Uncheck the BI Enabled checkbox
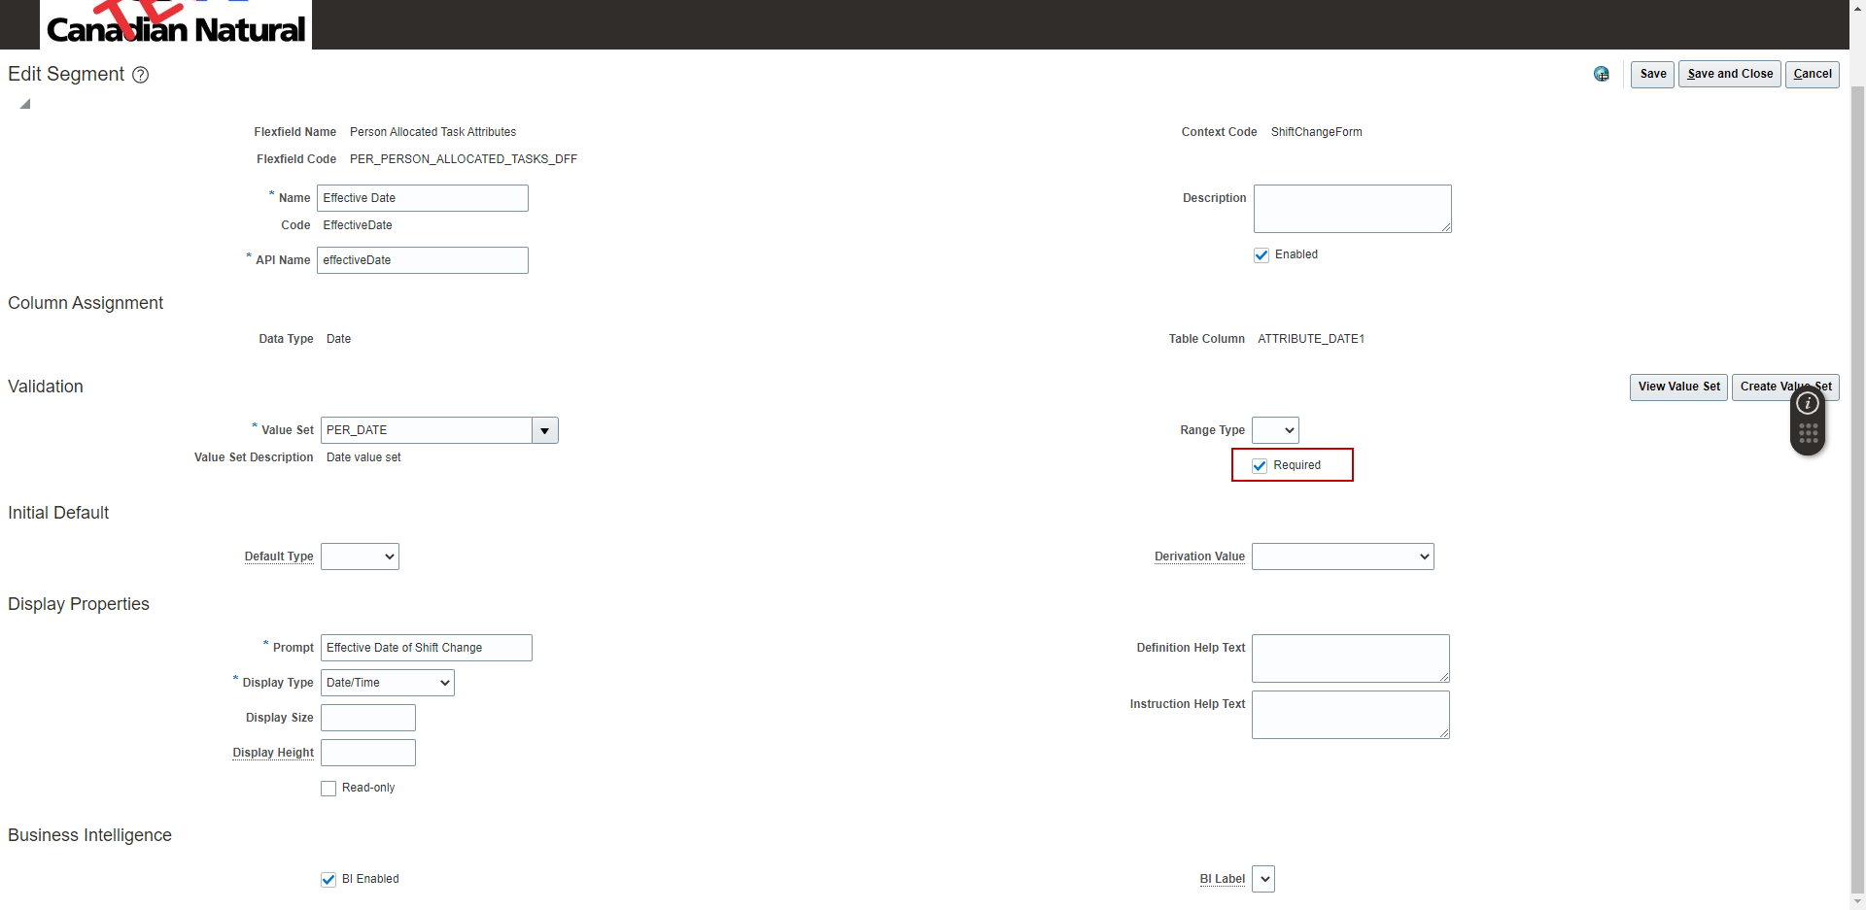This screenshot has width=1866, height=910. pos(328,879)
